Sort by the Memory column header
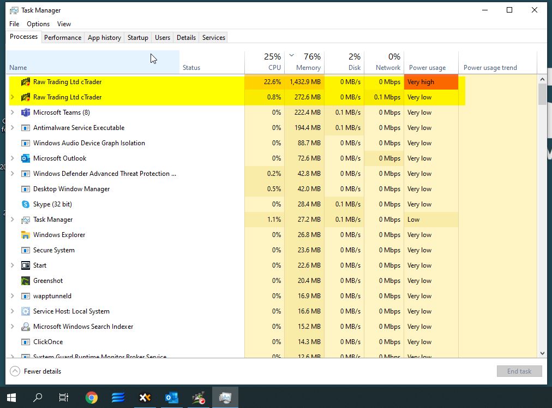Image resolution: width=552 pixels, height=408 pixels. coord(304,62)
